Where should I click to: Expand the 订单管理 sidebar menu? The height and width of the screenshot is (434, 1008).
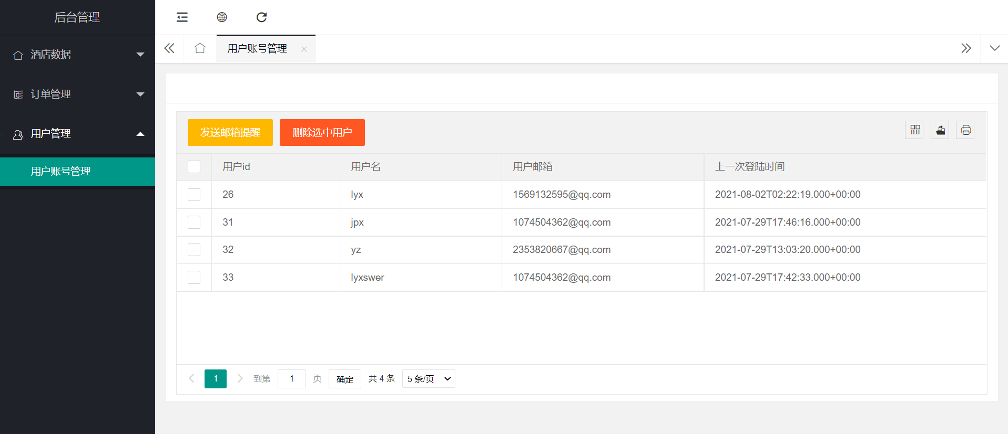pyautogui.click(x=77, y=94)
